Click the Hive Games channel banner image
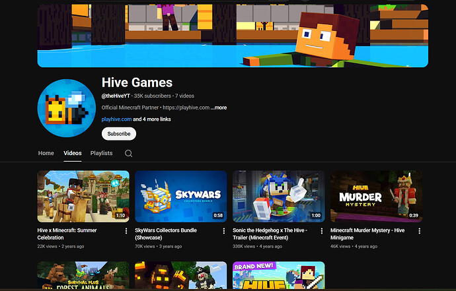Image resolution: width=456 pixels, height=291 pixels. coord(232,36)
